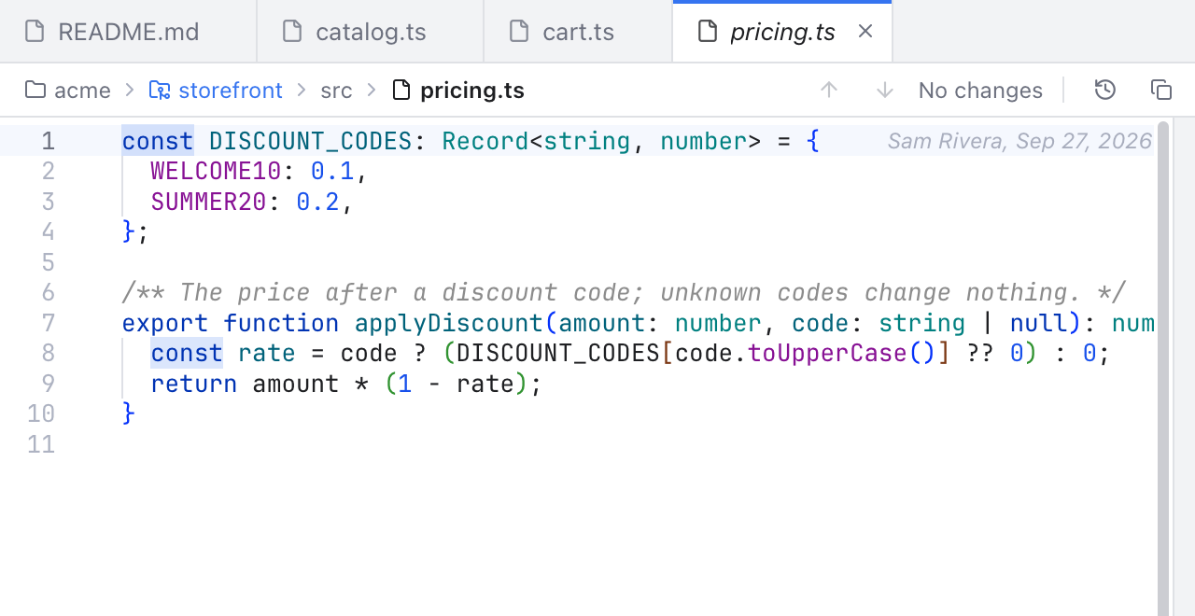Click the amount parameter on line 7

pyautogui.click(x=601, y=323)
